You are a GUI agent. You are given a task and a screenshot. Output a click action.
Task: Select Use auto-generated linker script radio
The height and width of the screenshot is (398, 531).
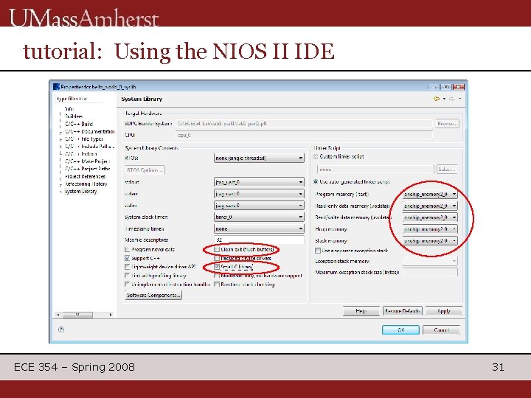[x=316, y=182]
